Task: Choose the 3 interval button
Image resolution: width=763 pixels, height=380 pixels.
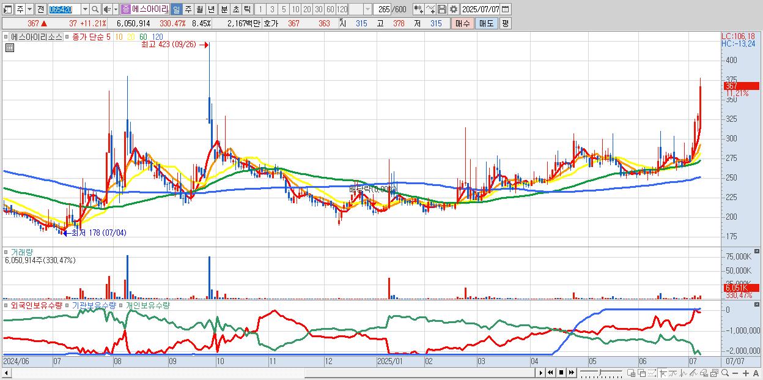Action: [x=272, y=9]
